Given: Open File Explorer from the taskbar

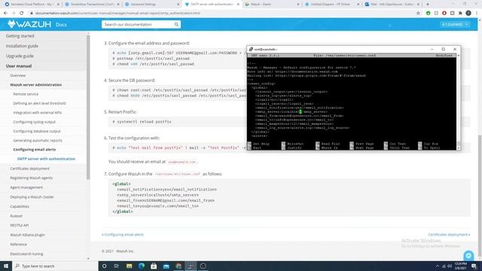Looking at the screenshot, I should point(129,266).
